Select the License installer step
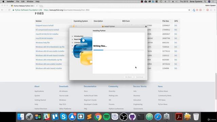This screenshot has height=122, width=217. (x=77, y=42)
